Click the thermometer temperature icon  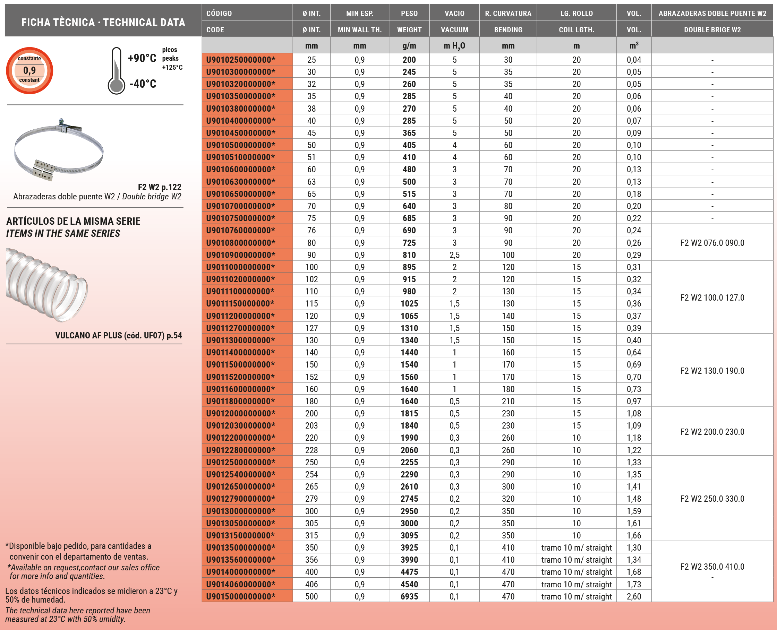[x=116, y=71]
